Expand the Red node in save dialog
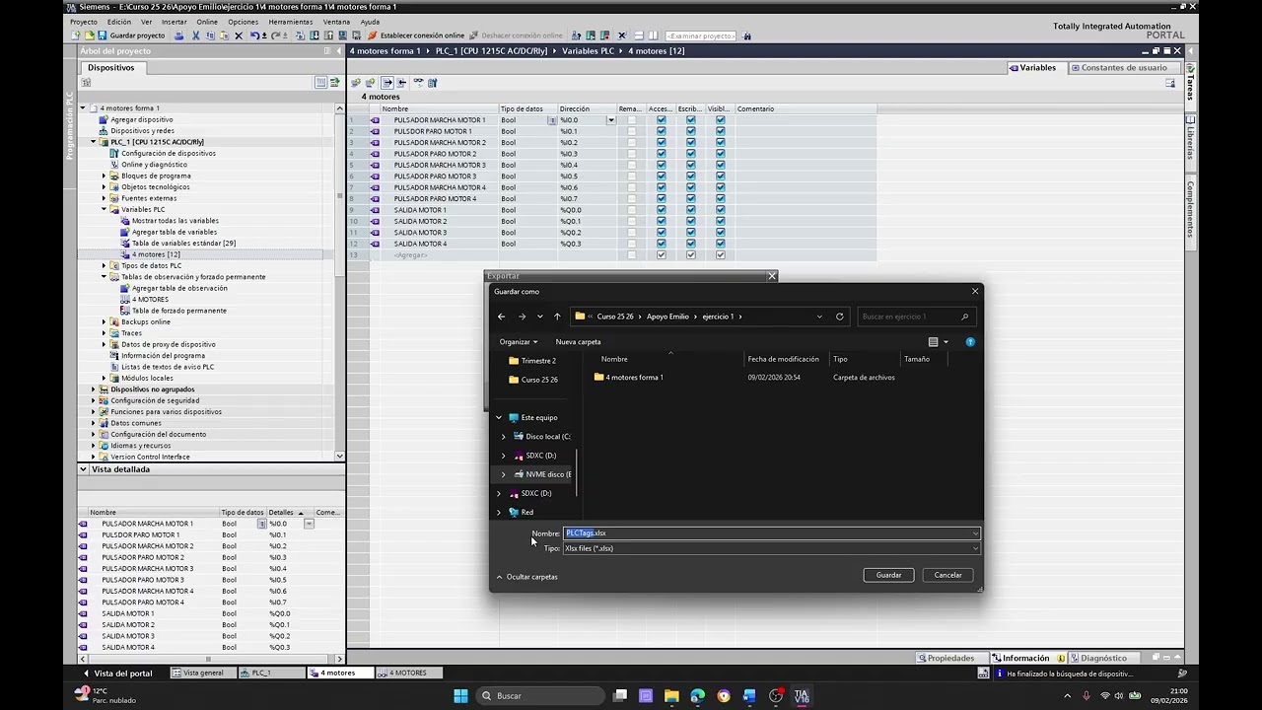1262x710 pixels. click(499, 512)
